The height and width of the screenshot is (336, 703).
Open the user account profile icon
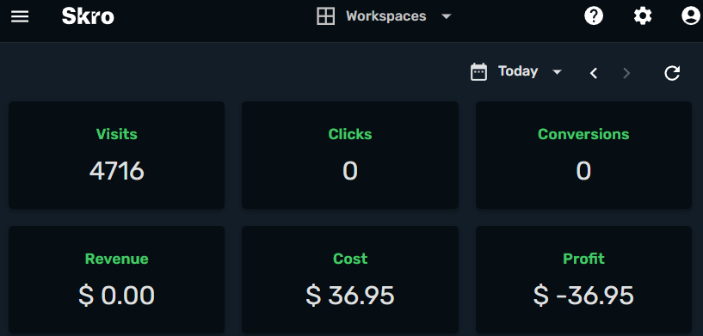coord(691,16)
